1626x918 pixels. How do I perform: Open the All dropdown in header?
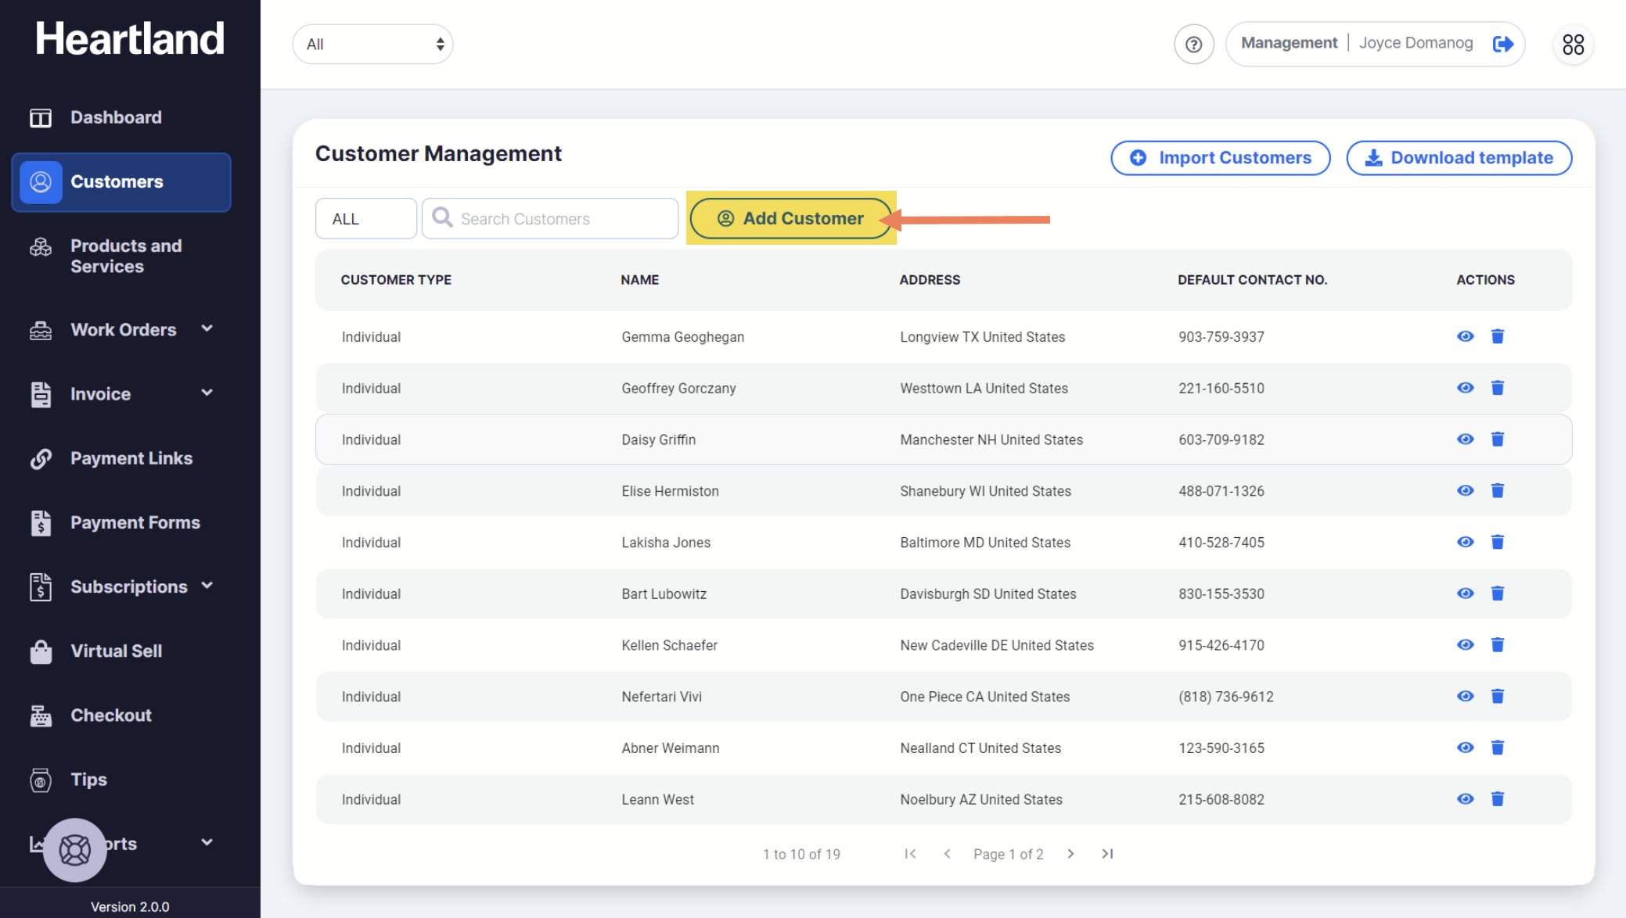[373, 45]
